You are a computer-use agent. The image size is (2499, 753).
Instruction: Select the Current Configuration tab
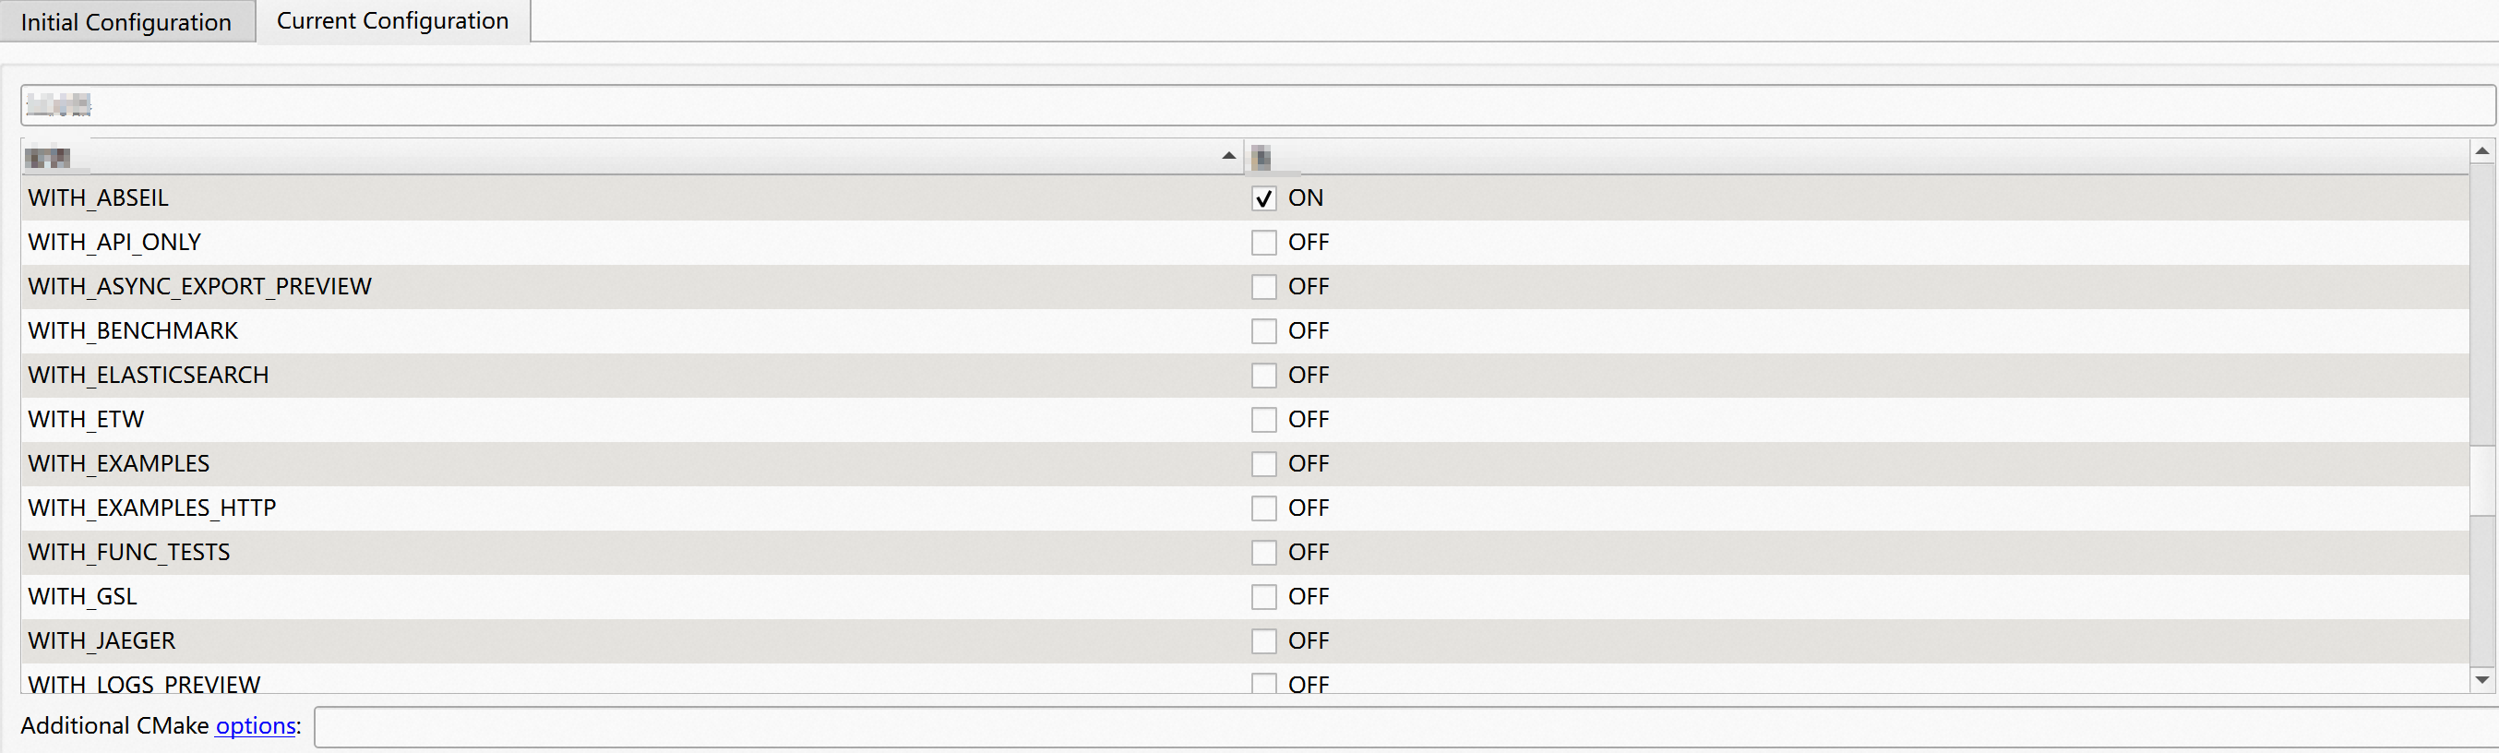(393, 21)
